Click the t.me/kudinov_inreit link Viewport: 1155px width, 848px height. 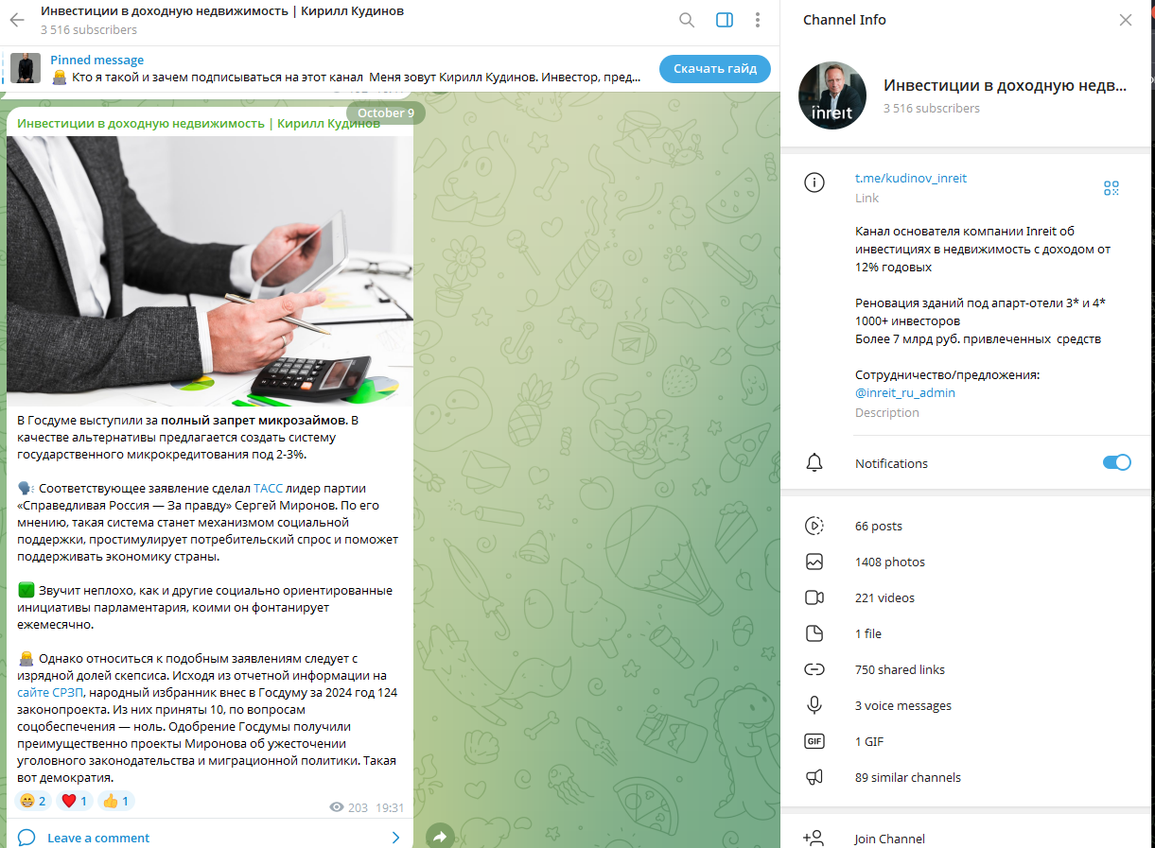(x=911, y=178)
